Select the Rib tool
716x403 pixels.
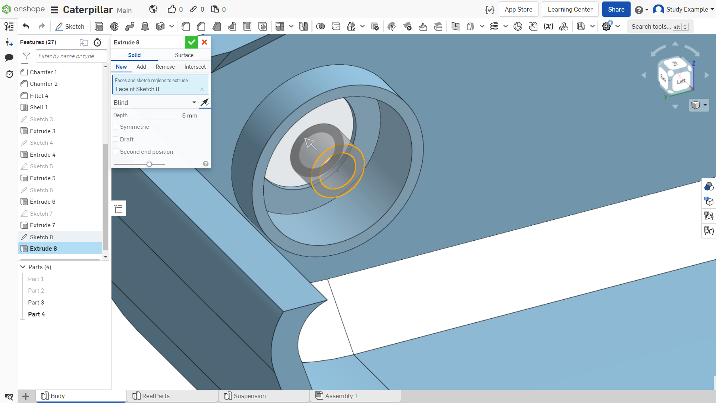point(232,26)
